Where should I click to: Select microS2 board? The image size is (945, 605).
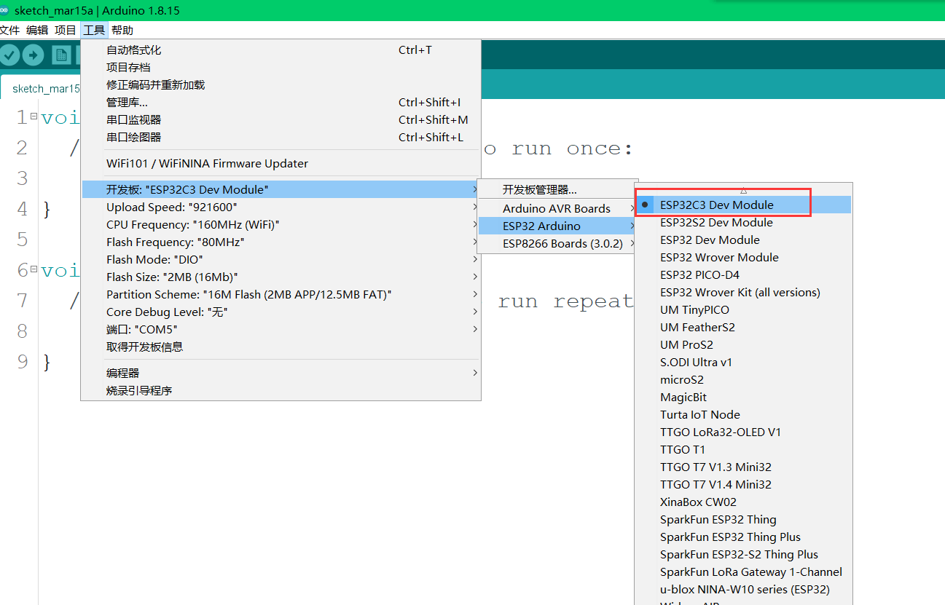743,380
